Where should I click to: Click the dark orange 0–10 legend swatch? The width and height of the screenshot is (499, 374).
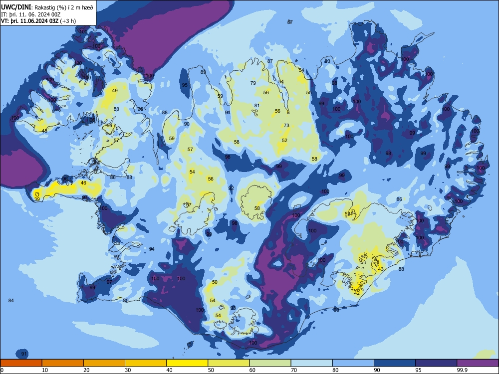(x=21, y=363)
